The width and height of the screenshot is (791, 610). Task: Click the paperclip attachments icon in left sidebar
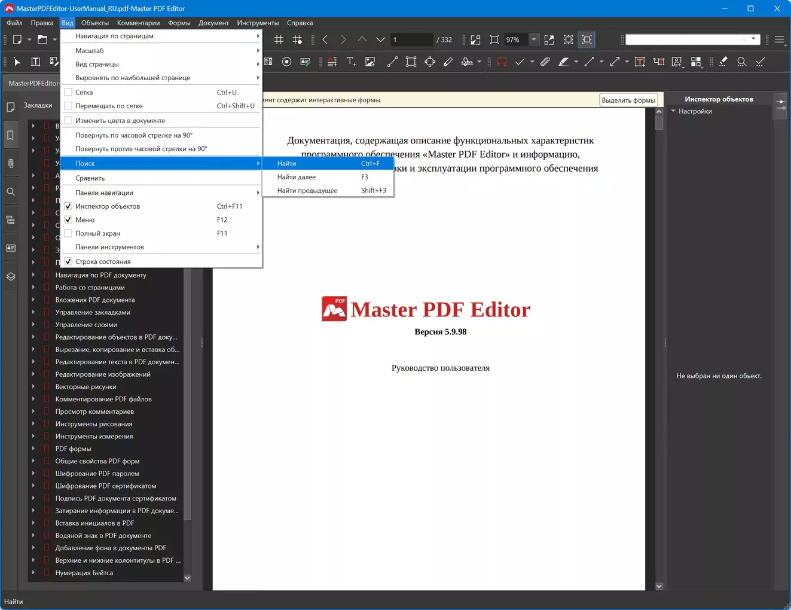pos(11,163)
